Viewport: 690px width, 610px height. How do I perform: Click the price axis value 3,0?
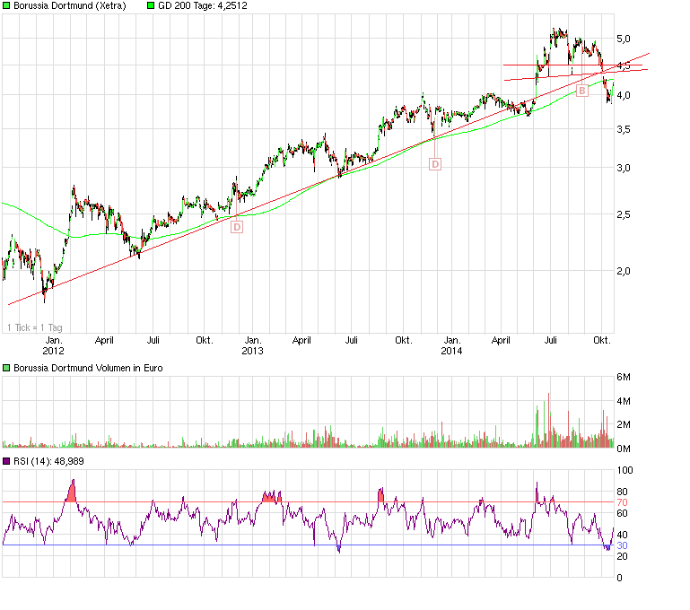623,168
